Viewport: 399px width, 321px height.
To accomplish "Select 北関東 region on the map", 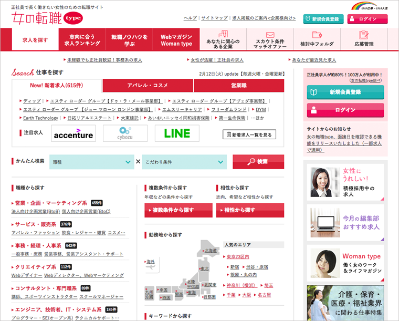I will [210, 285].
